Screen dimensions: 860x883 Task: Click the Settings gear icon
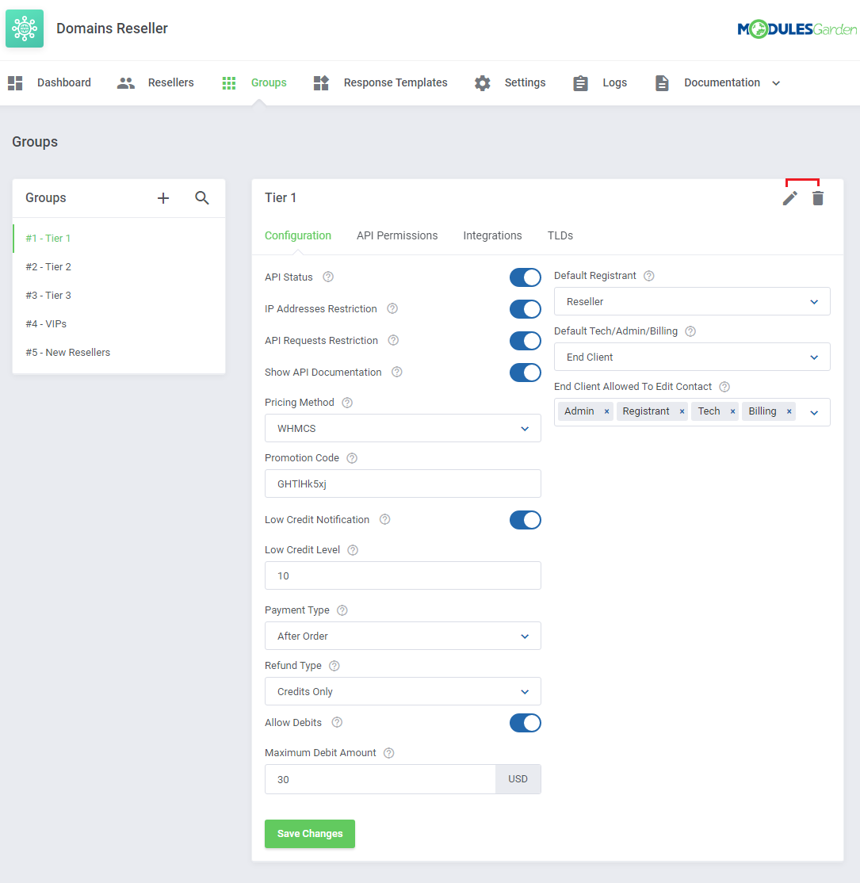(482, 82)
